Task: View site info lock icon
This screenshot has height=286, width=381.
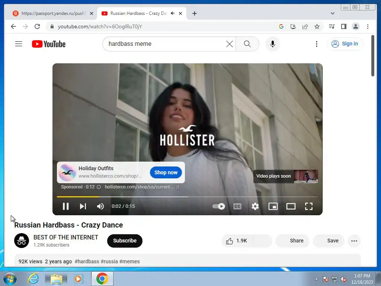Action: coord(52,26)
